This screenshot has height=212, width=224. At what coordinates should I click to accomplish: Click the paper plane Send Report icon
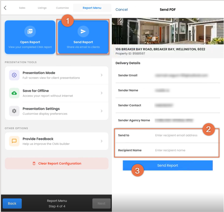83,31
